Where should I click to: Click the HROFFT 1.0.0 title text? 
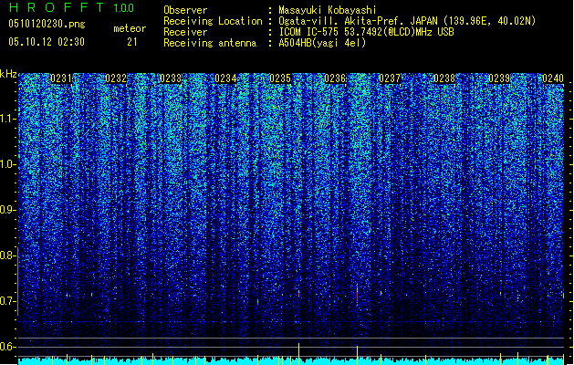point(71,7)
